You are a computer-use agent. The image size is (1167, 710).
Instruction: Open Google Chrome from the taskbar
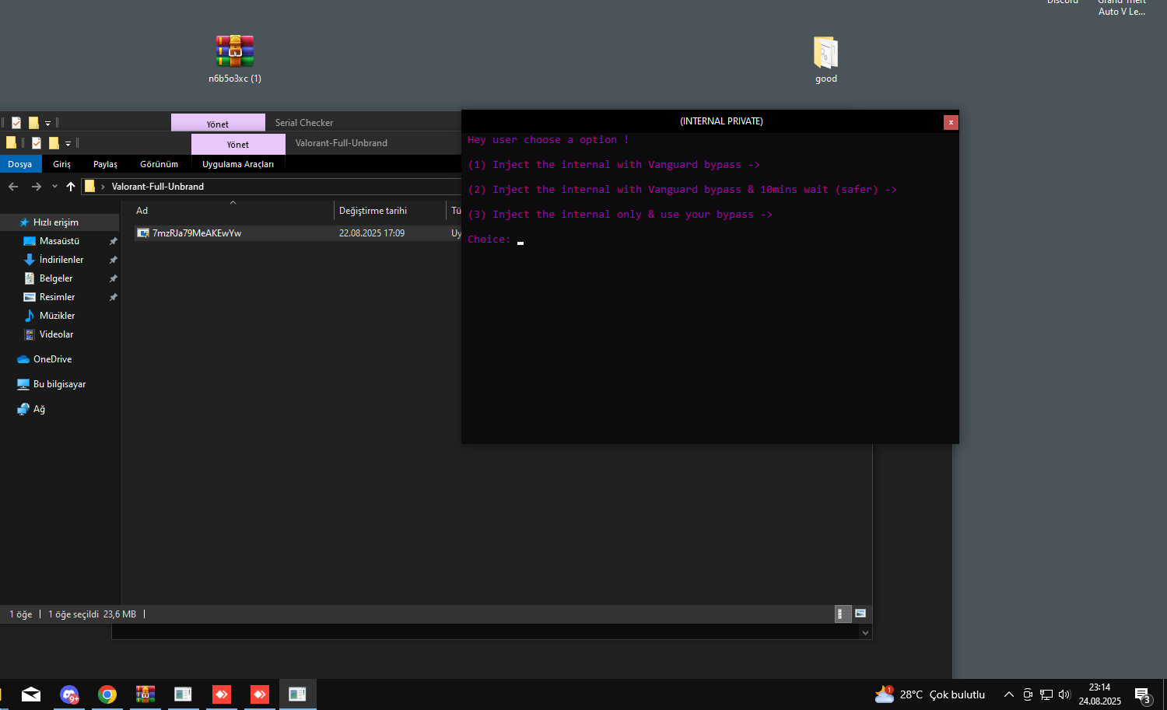107,694
